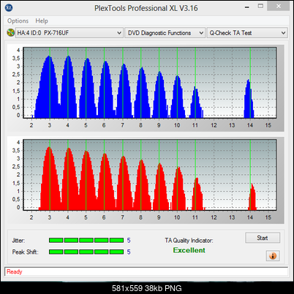Start the TA test with Start button

263,238
